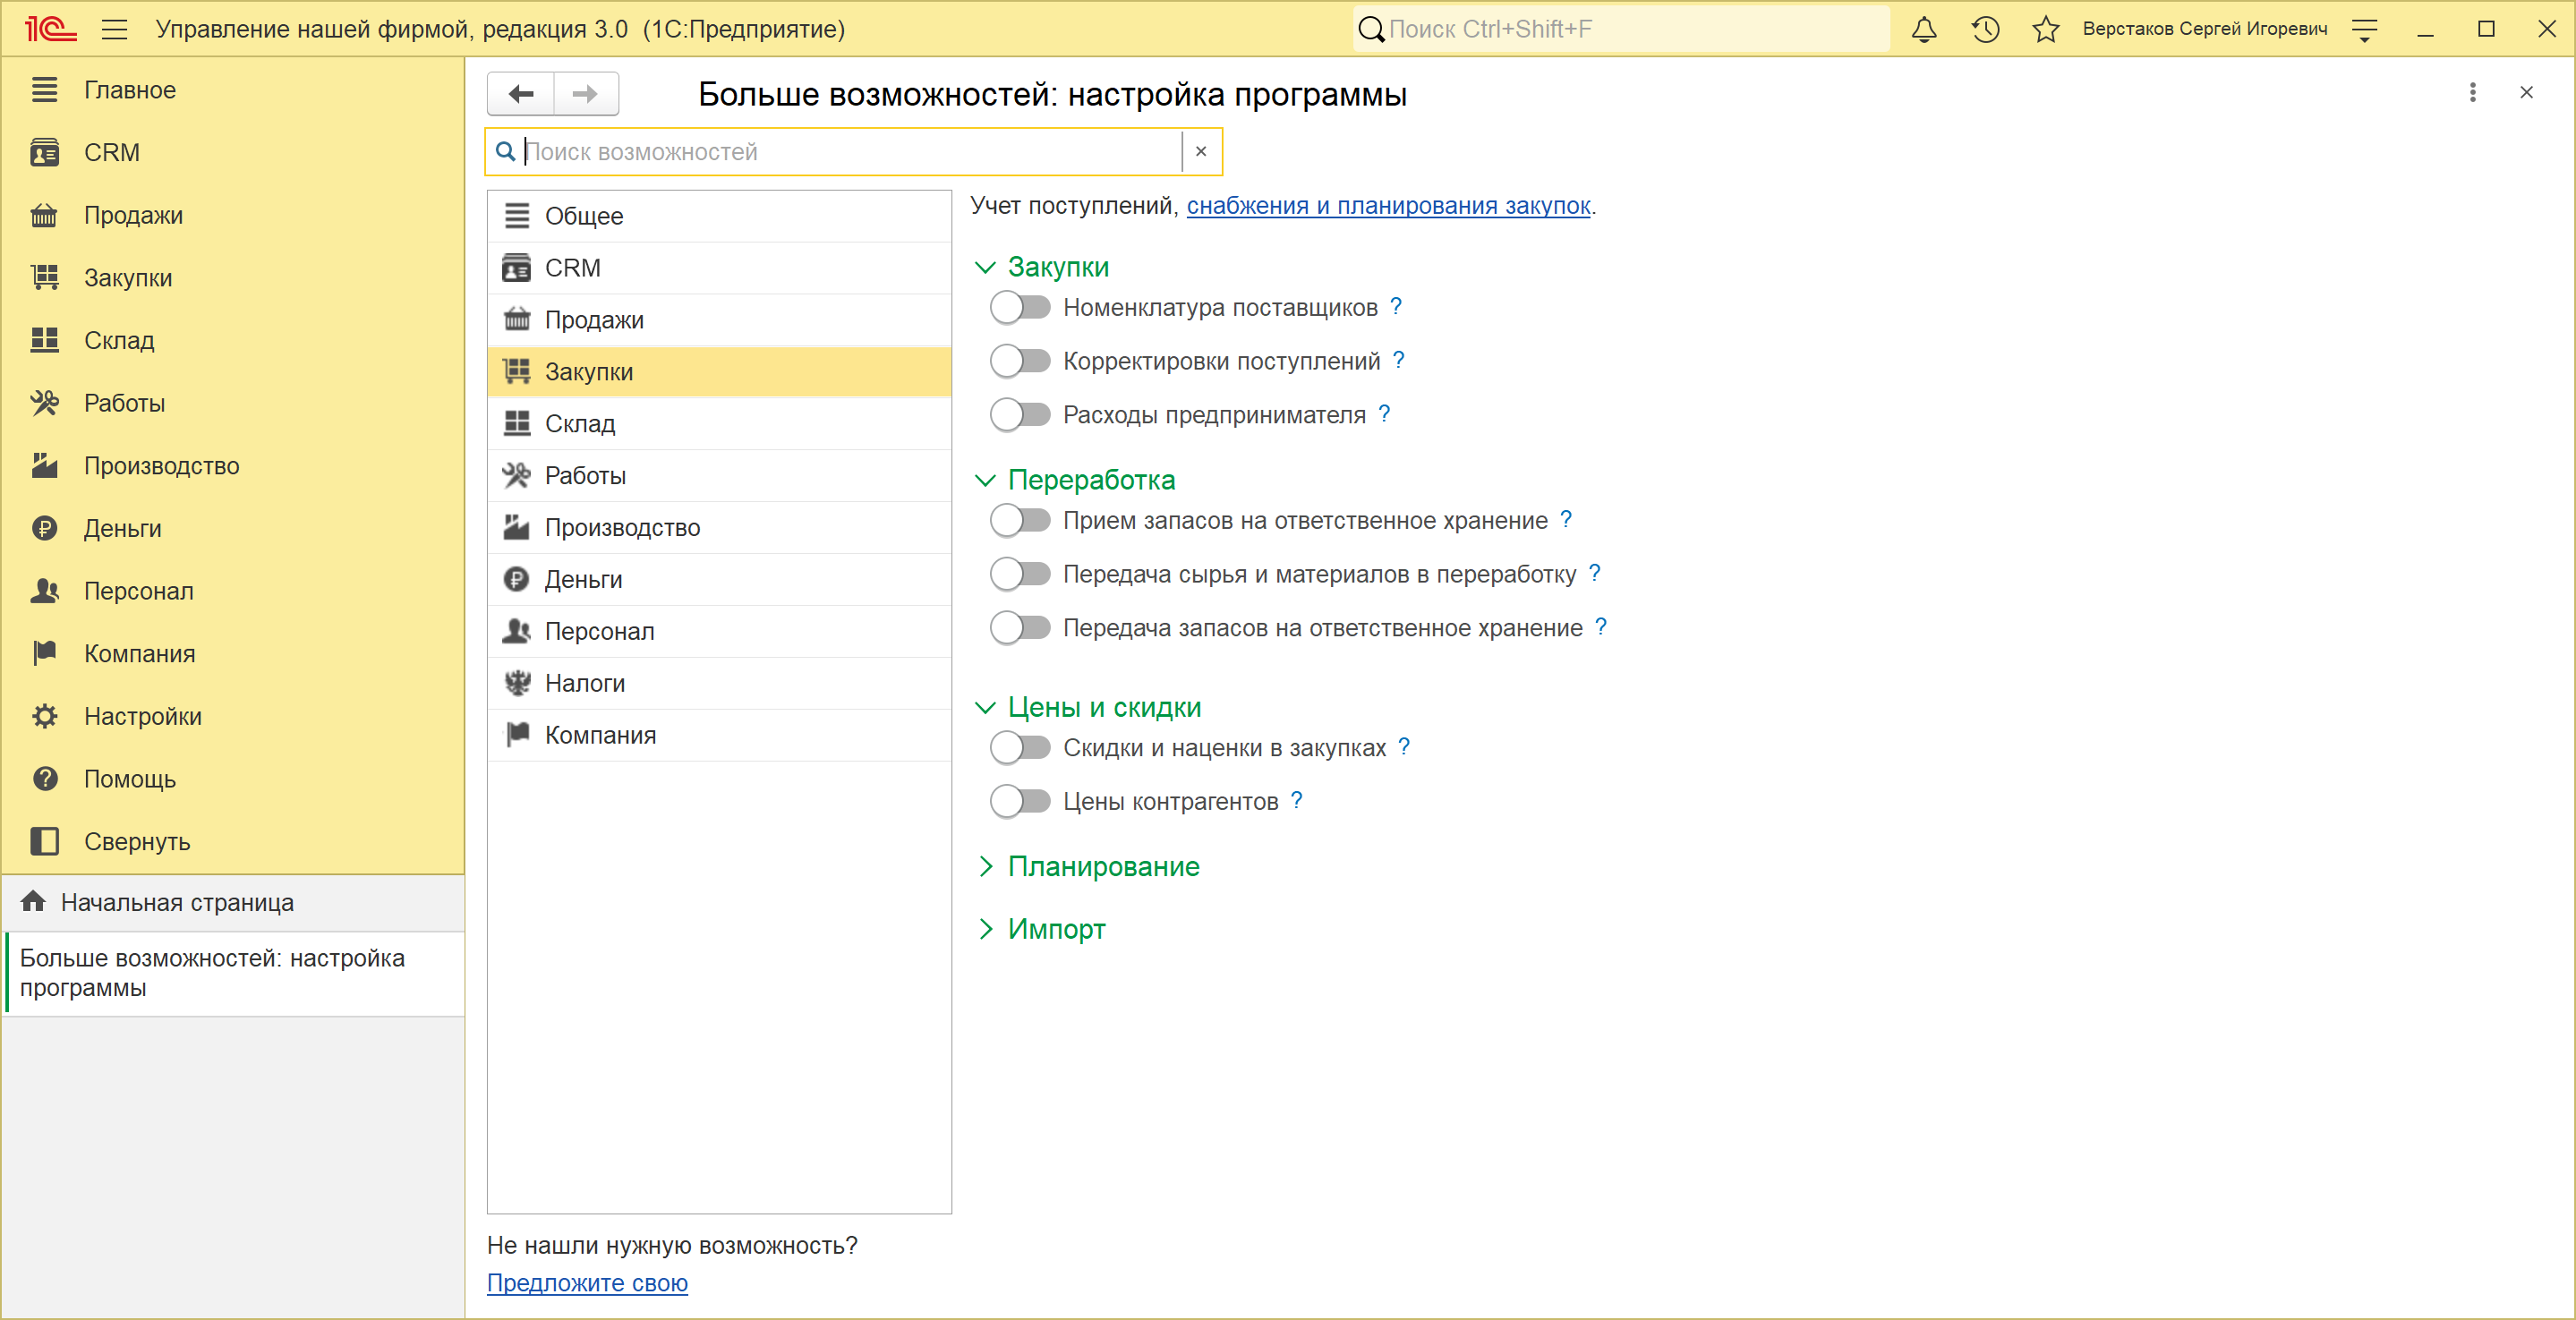Click help icon for Цены контрагентов
This screenshot has height=1320, width=2576.
(1297, 800)
